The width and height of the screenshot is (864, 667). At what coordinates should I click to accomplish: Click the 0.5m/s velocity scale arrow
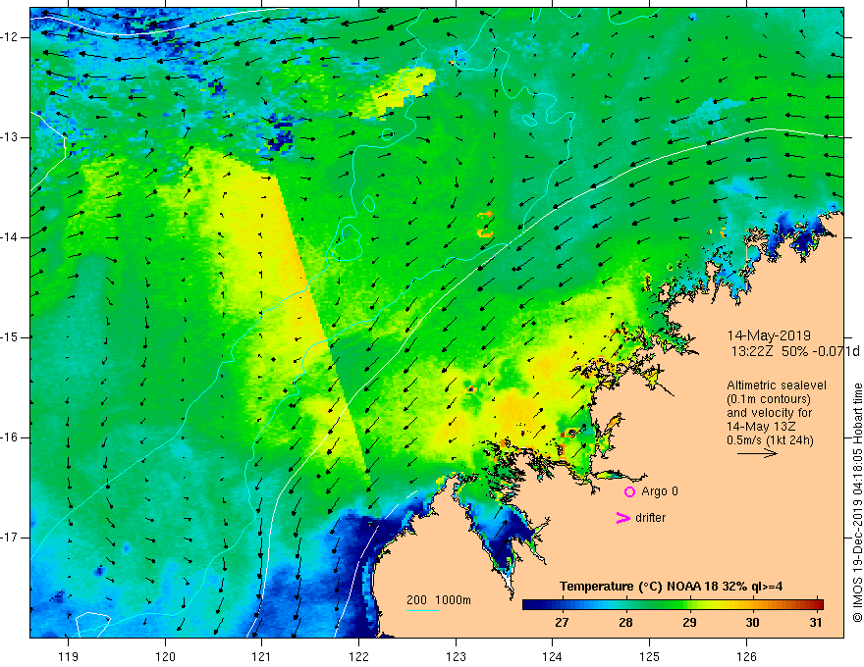click(x=757, y=453)
